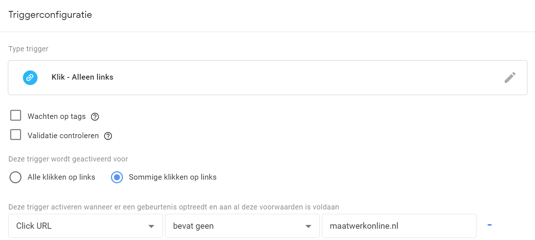Choose the Sommige klikken op links radio button

click(117, 177)
